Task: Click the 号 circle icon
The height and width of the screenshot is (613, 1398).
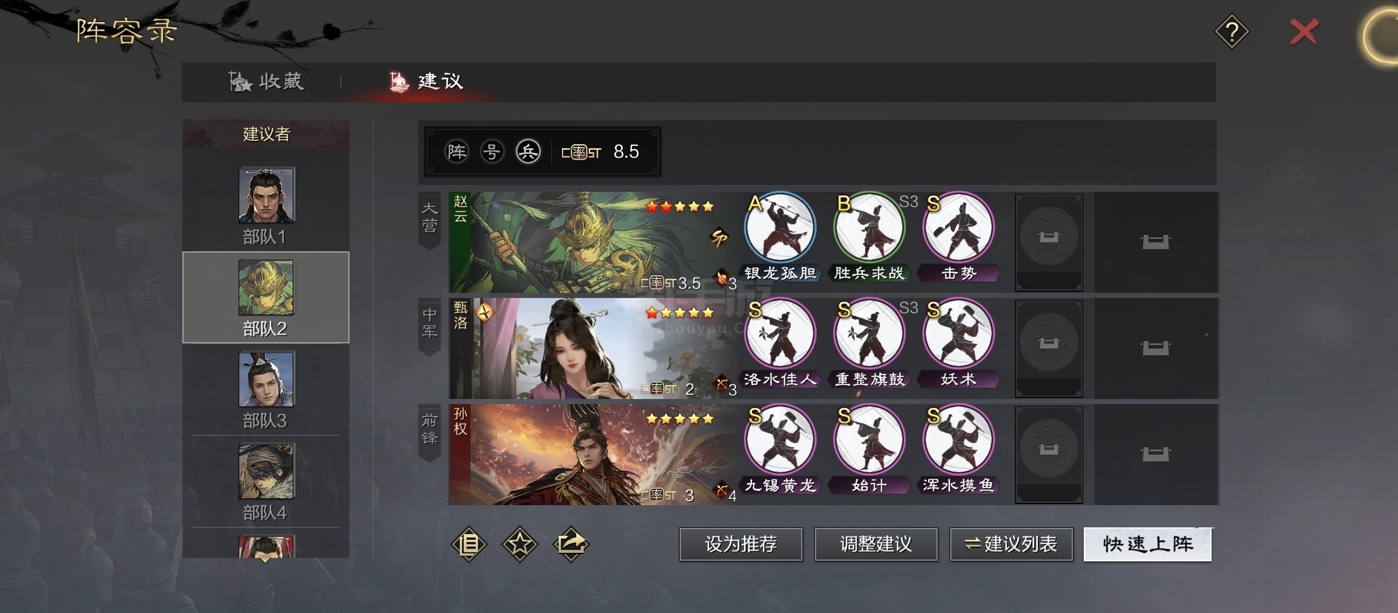Action: 492,152
